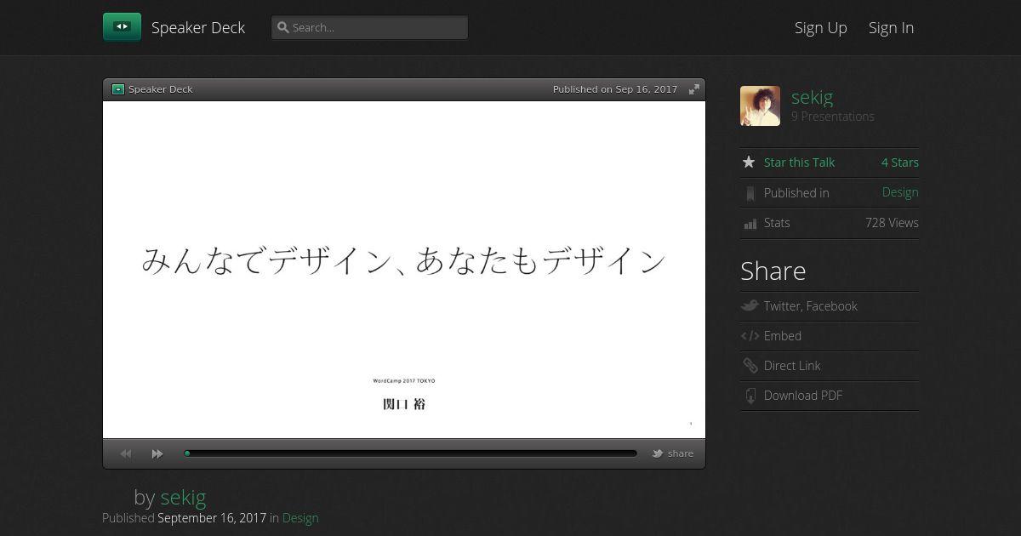
Task: Open Design category link below the player
Action: 300,517
